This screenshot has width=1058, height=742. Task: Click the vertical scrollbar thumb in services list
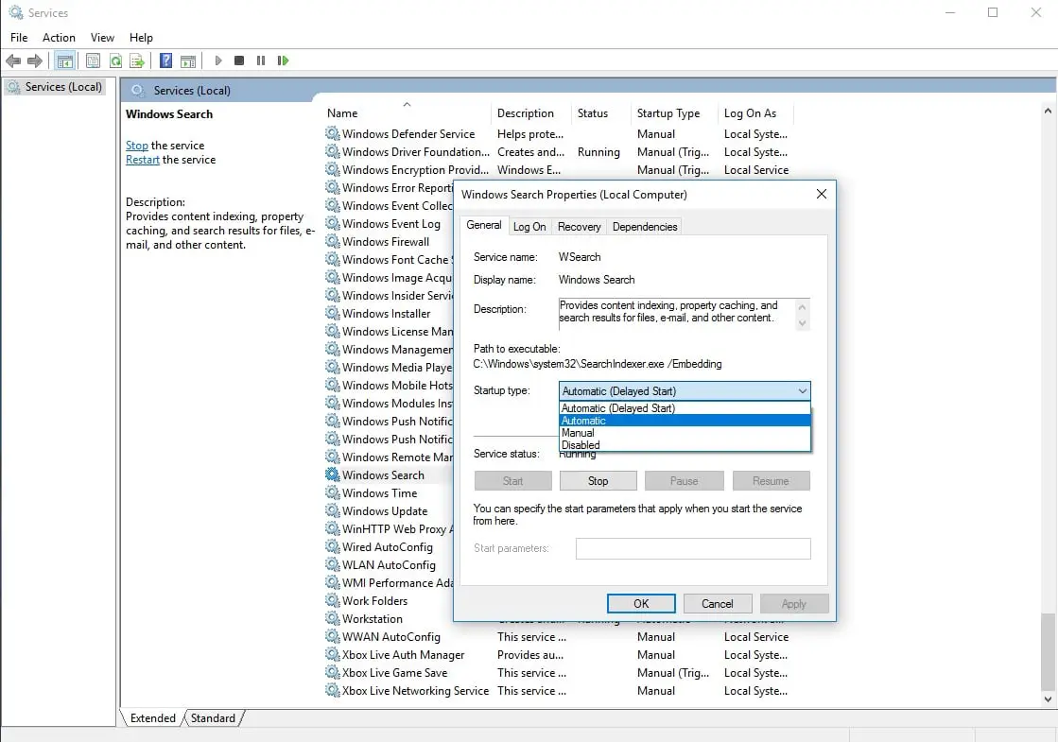tap(1048, 651)
